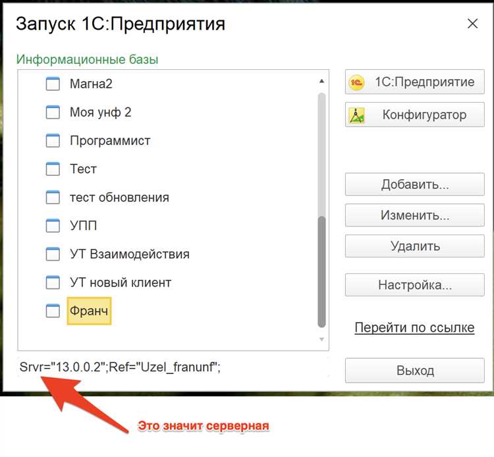Screen dimensions: 494x457
Task: Click the Добавить... button
Action: click(x=414, y=184)
